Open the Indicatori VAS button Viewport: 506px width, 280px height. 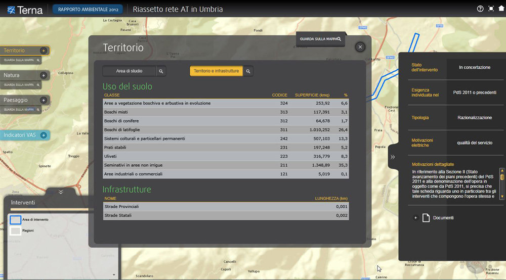(x=24, y=135)
